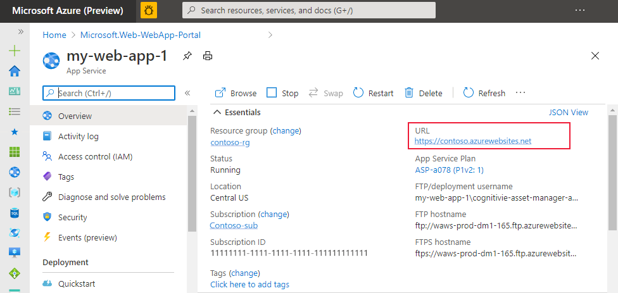Collapse the Essentials section

point(237,112)
